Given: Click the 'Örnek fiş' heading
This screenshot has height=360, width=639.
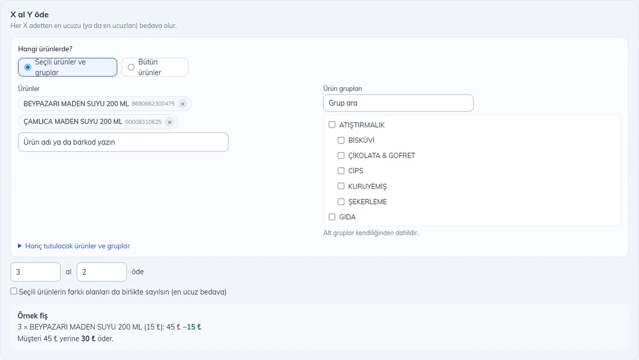Looking at the screenshot, I should [x=32, y=316].
